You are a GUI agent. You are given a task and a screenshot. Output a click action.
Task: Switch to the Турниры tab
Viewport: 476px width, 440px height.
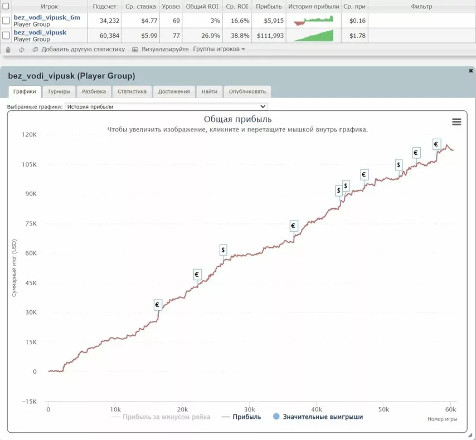click(59, 91)
